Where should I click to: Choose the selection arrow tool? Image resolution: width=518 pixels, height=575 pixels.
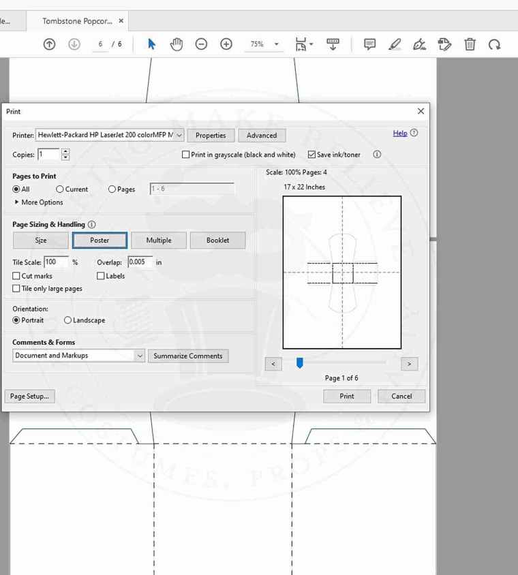151,44
